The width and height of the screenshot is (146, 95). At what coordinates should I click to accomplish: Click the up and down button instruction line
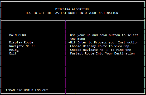point(103,35)
